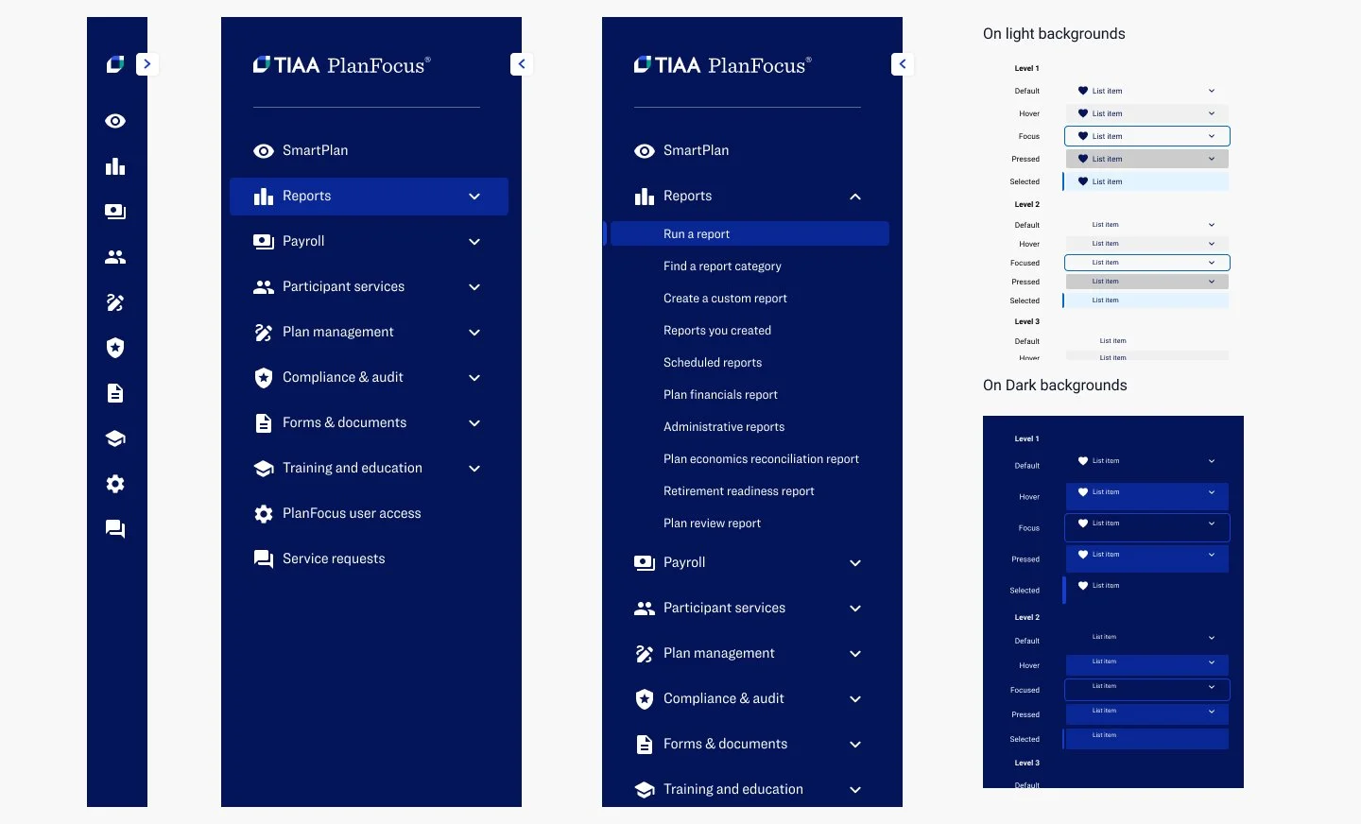This screenshot has height=824, width=1361.
Task: Open Reports via the bar chart icon in the collapsed sidebar
Action: (x=115, y=166)
